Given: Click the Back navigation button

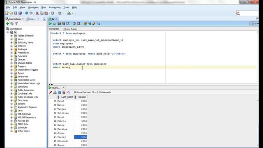Looking at the screenshot, I should (x=53, y=13).
